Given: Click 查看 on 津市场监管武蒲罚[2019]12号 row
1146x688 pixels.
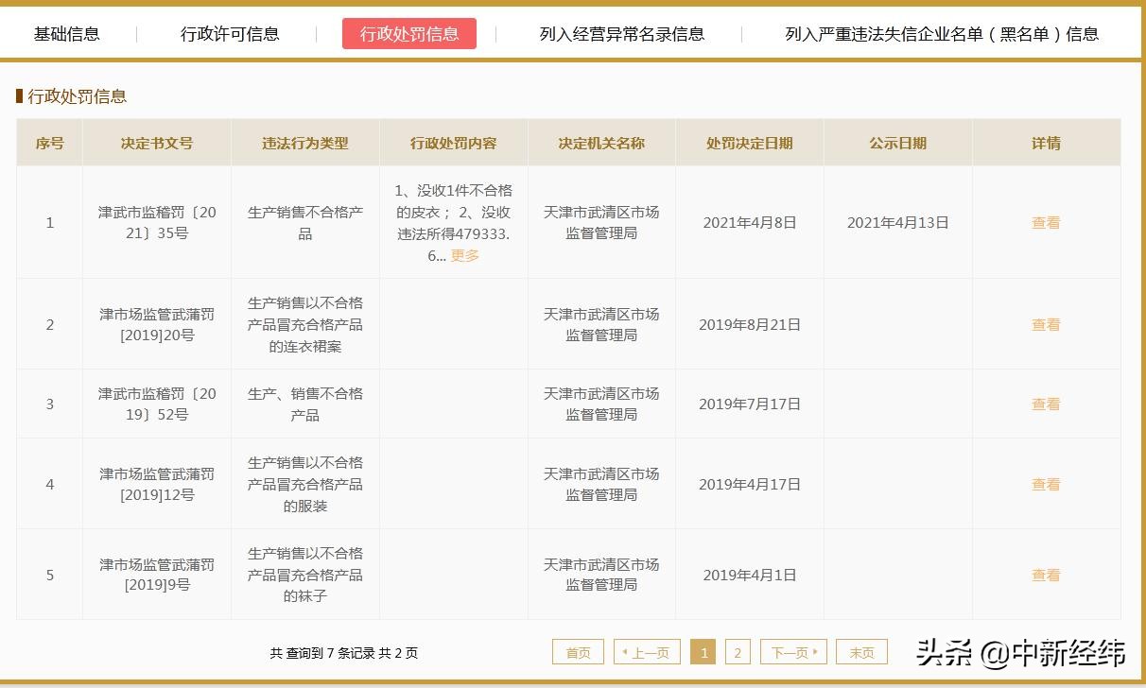Looking at the screenshot, I should tap(1045, 483).
